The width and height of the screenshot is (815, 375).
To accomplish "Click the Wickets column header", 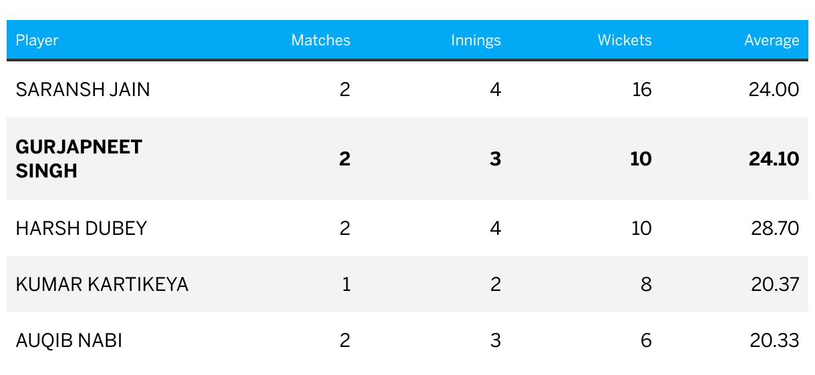I will tap(625, 40).
